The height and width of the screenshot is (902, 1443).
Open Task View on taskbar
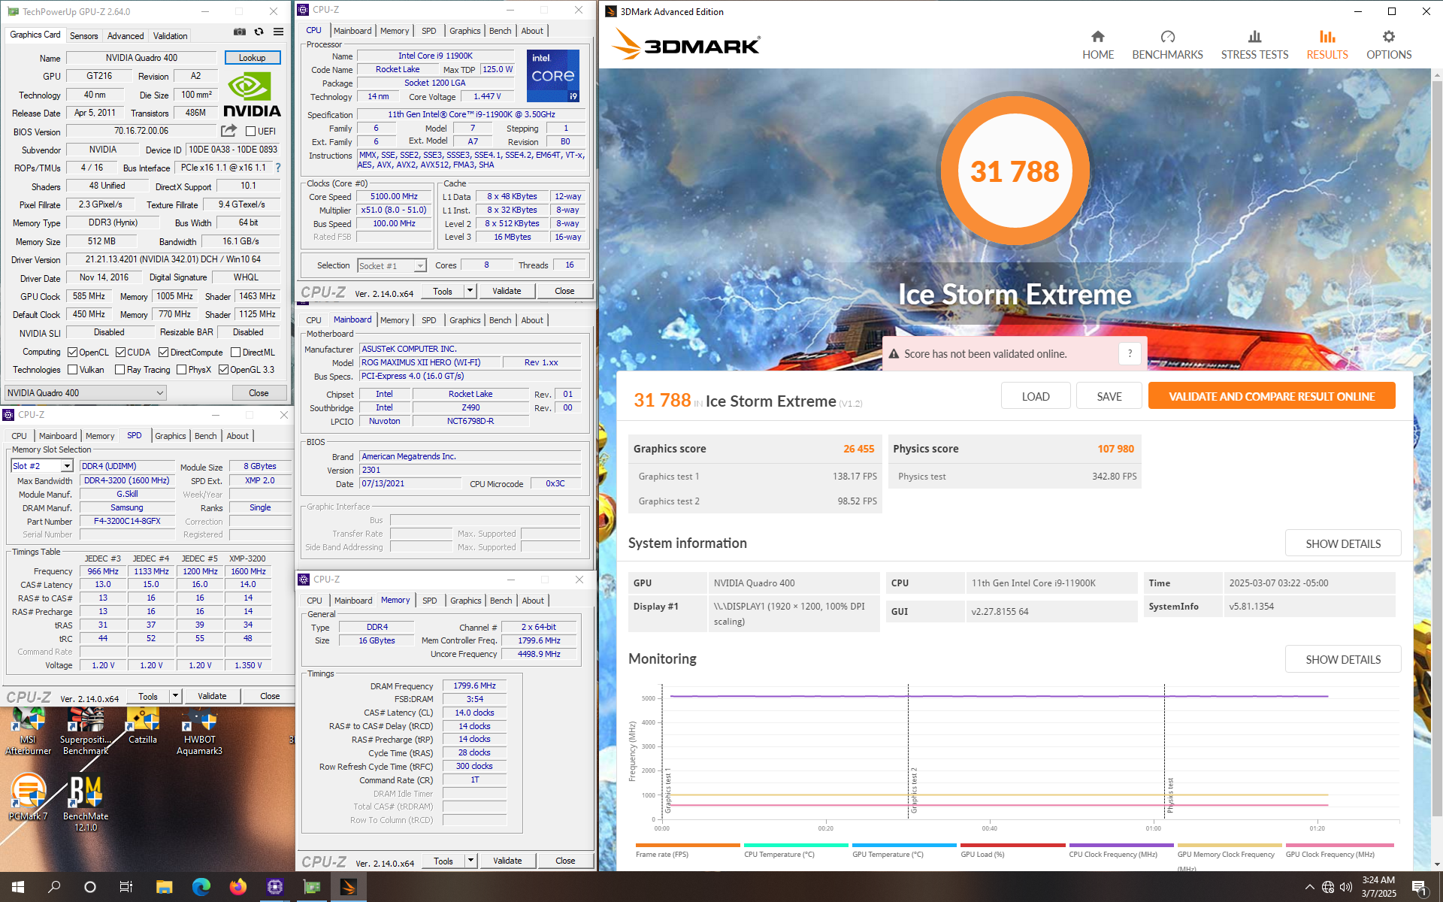126,887
